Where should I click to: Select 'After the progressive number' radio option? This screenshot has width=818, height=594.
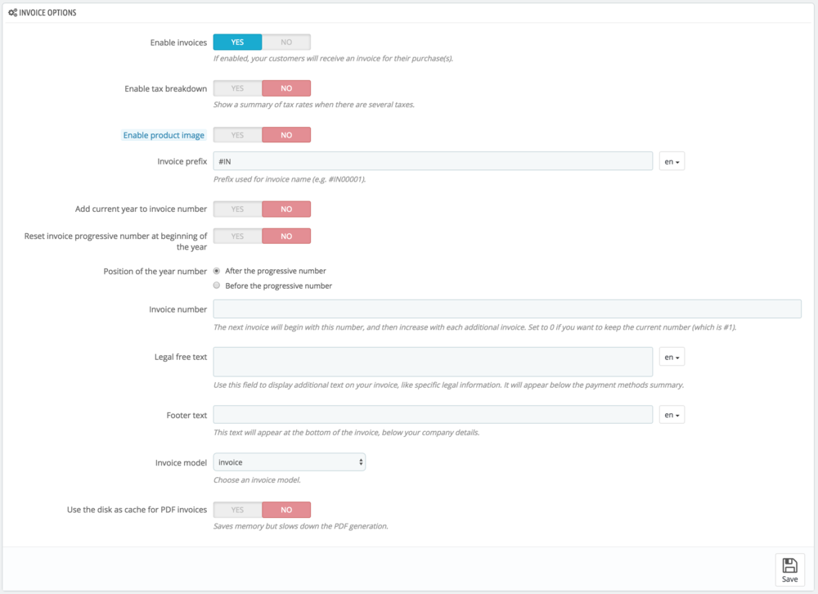click(x=216, y=270)
